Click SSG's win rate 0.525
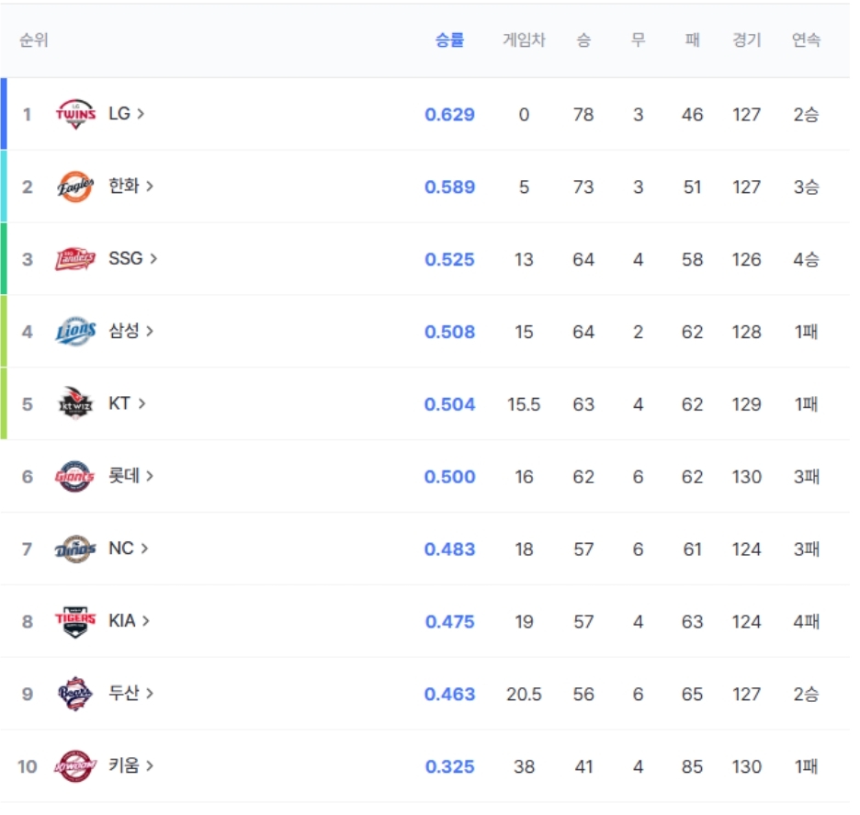The image size is (860, 815). pyautogui.click(x=449, y=259)
